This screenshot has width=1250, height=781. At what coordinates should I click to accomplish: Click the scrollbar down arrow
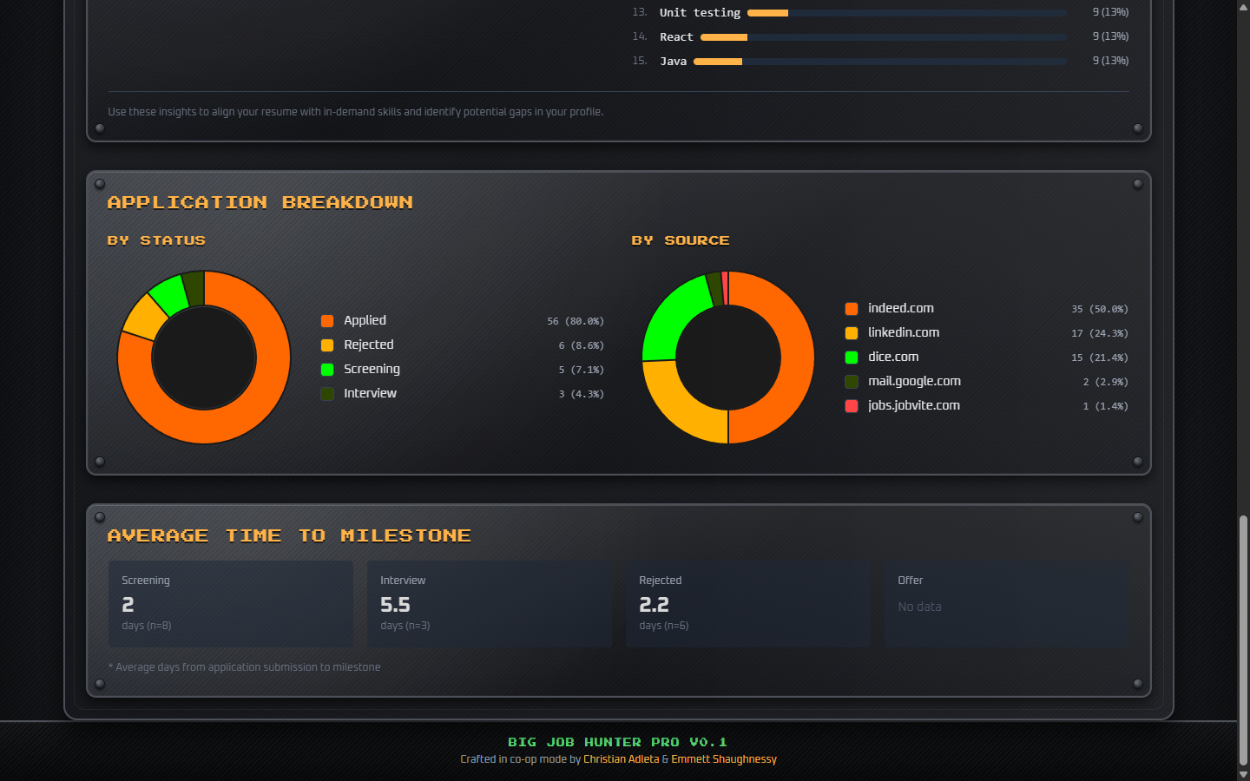(x=1243, y=774)
